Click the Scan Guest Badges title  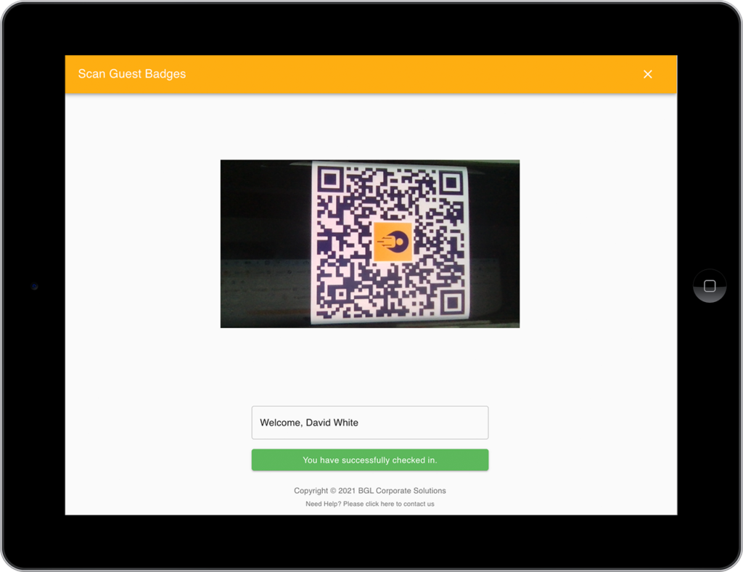tap(132, 74)
